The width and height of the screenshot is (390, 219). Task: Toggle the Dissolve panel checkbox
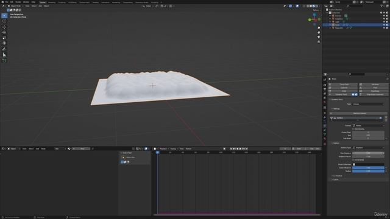(335, 176)
